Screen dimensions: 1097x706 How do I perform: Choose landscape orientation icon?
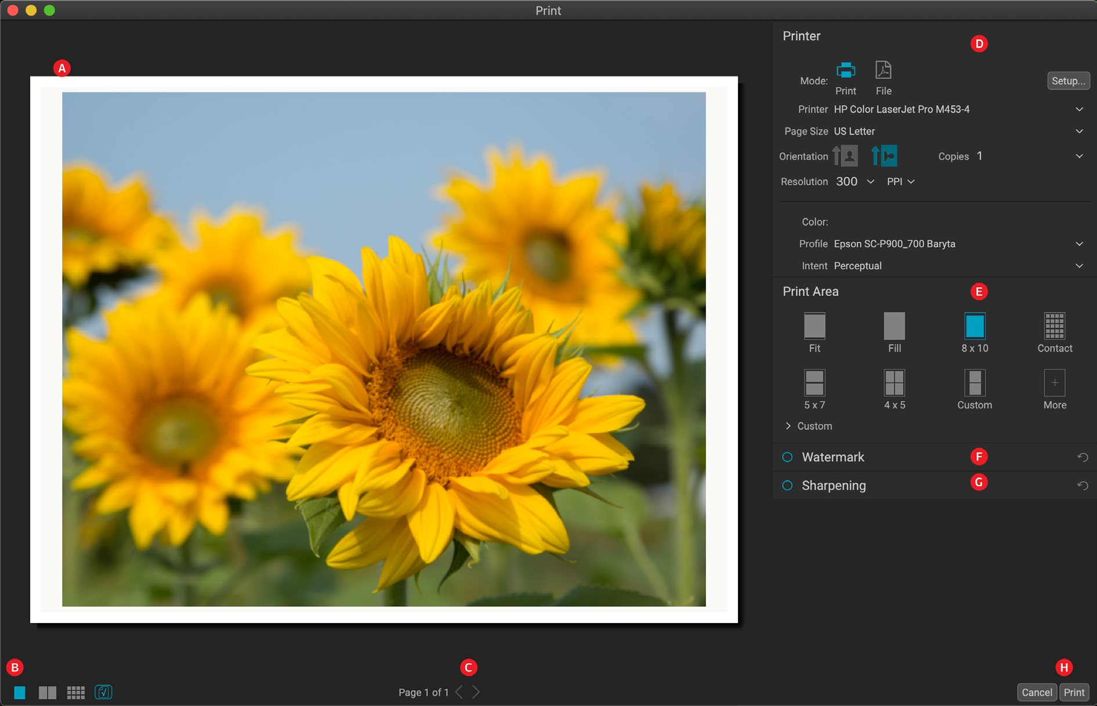(x=884, y=156)
